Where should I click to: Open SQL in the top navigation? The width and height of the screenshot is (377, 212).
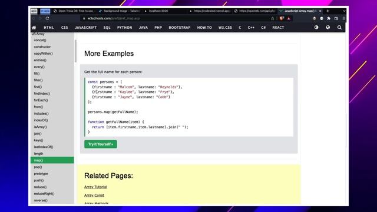[107, 28]
